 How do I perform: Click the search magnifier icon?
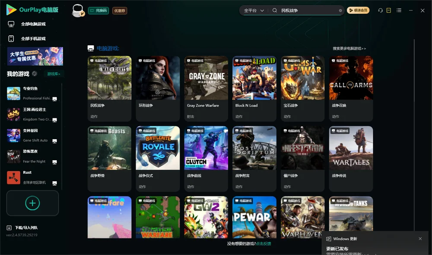tap(275, 10)
